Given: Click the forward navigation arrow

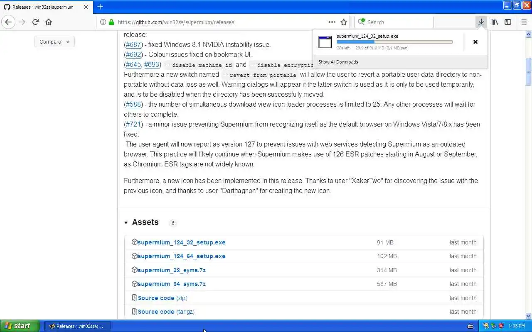Looking at the screenshot, I should coord(22,22).
